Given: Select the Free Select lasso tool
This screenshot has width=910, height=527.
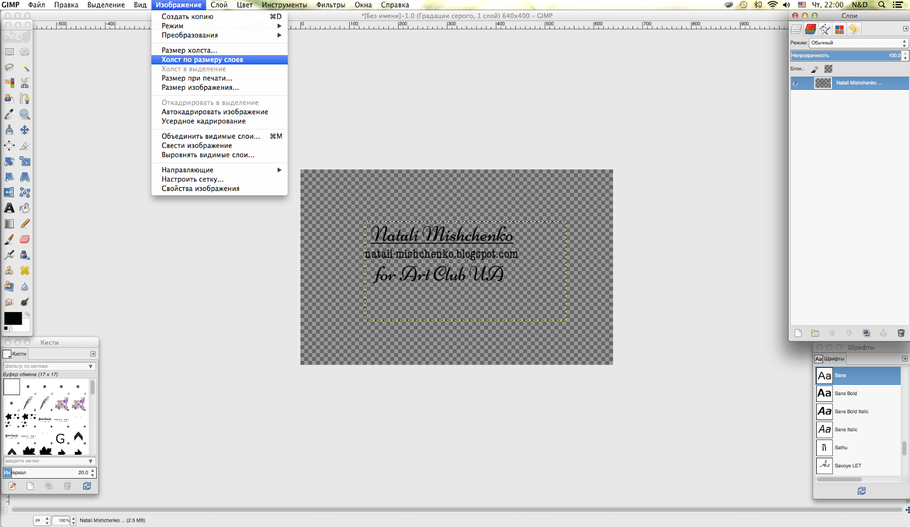Looking at the screenshot, I should pyautogui.click(x=10, y=67).
